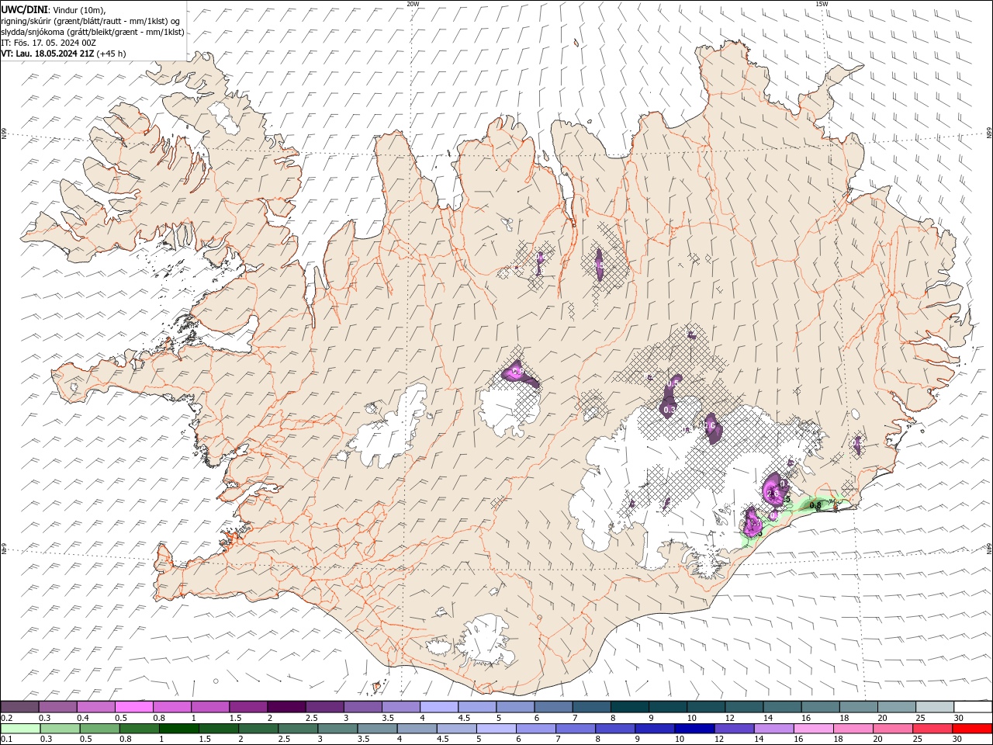Pick the dark teal 8 snow swatch
The height and width of the screenshot is (745, 993).
click(629, 707)
